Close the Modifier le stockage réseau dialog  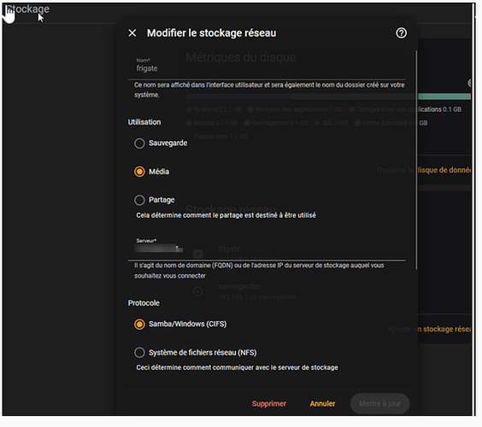coord(132,32)
